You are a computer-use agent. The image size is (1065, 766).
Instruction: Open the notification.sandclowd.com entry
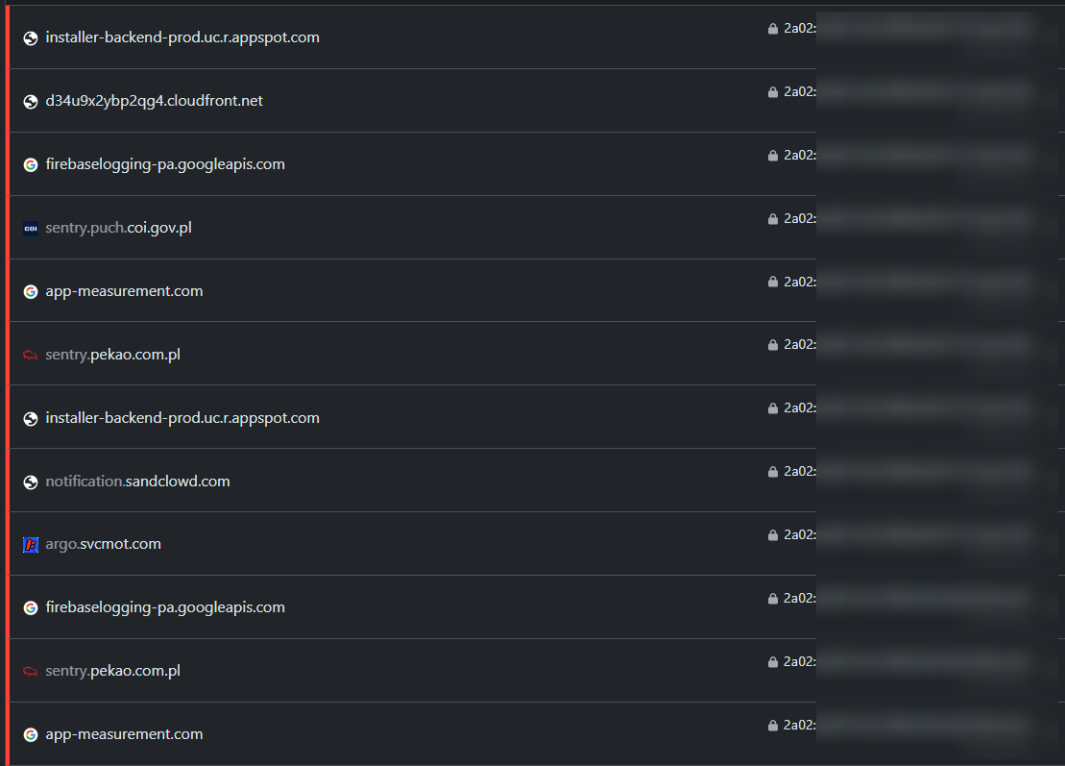(x=138, y=482)
